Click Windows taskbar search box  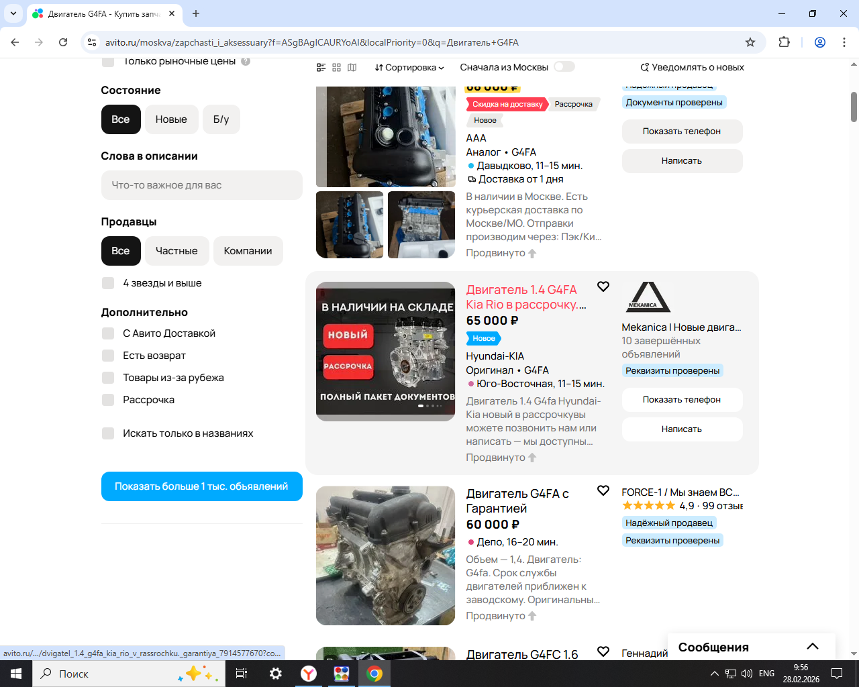coord(130,674)
